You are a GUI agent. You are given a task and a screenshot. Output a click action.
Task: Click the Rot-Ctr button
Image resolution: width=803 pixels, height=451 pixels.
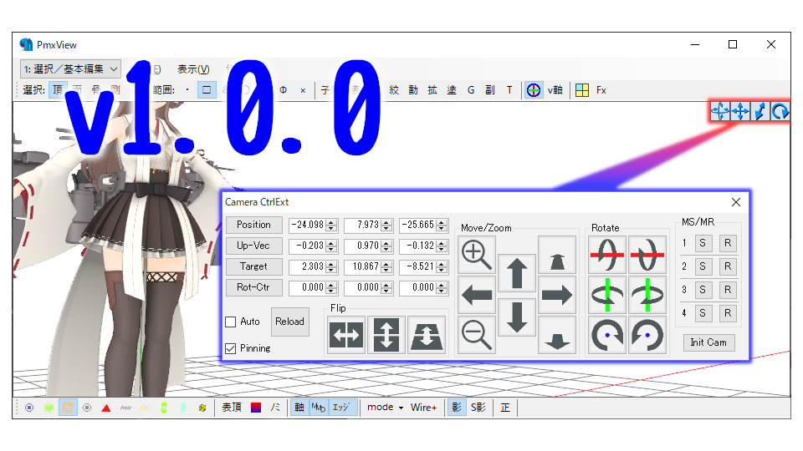pos(254,288)
